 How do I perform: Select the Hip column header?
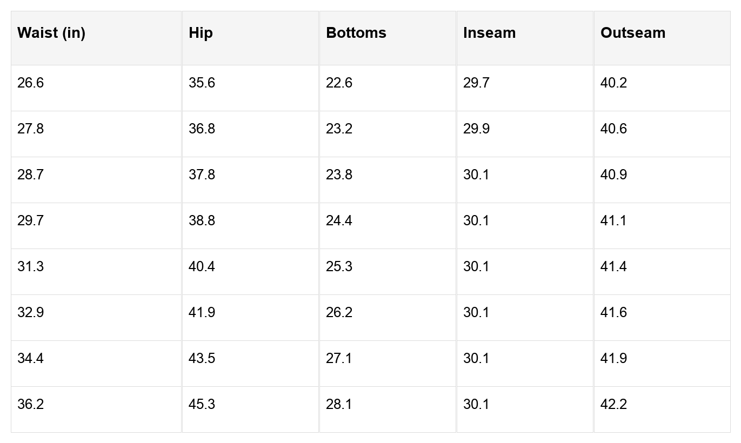click(x=201, y=33)
